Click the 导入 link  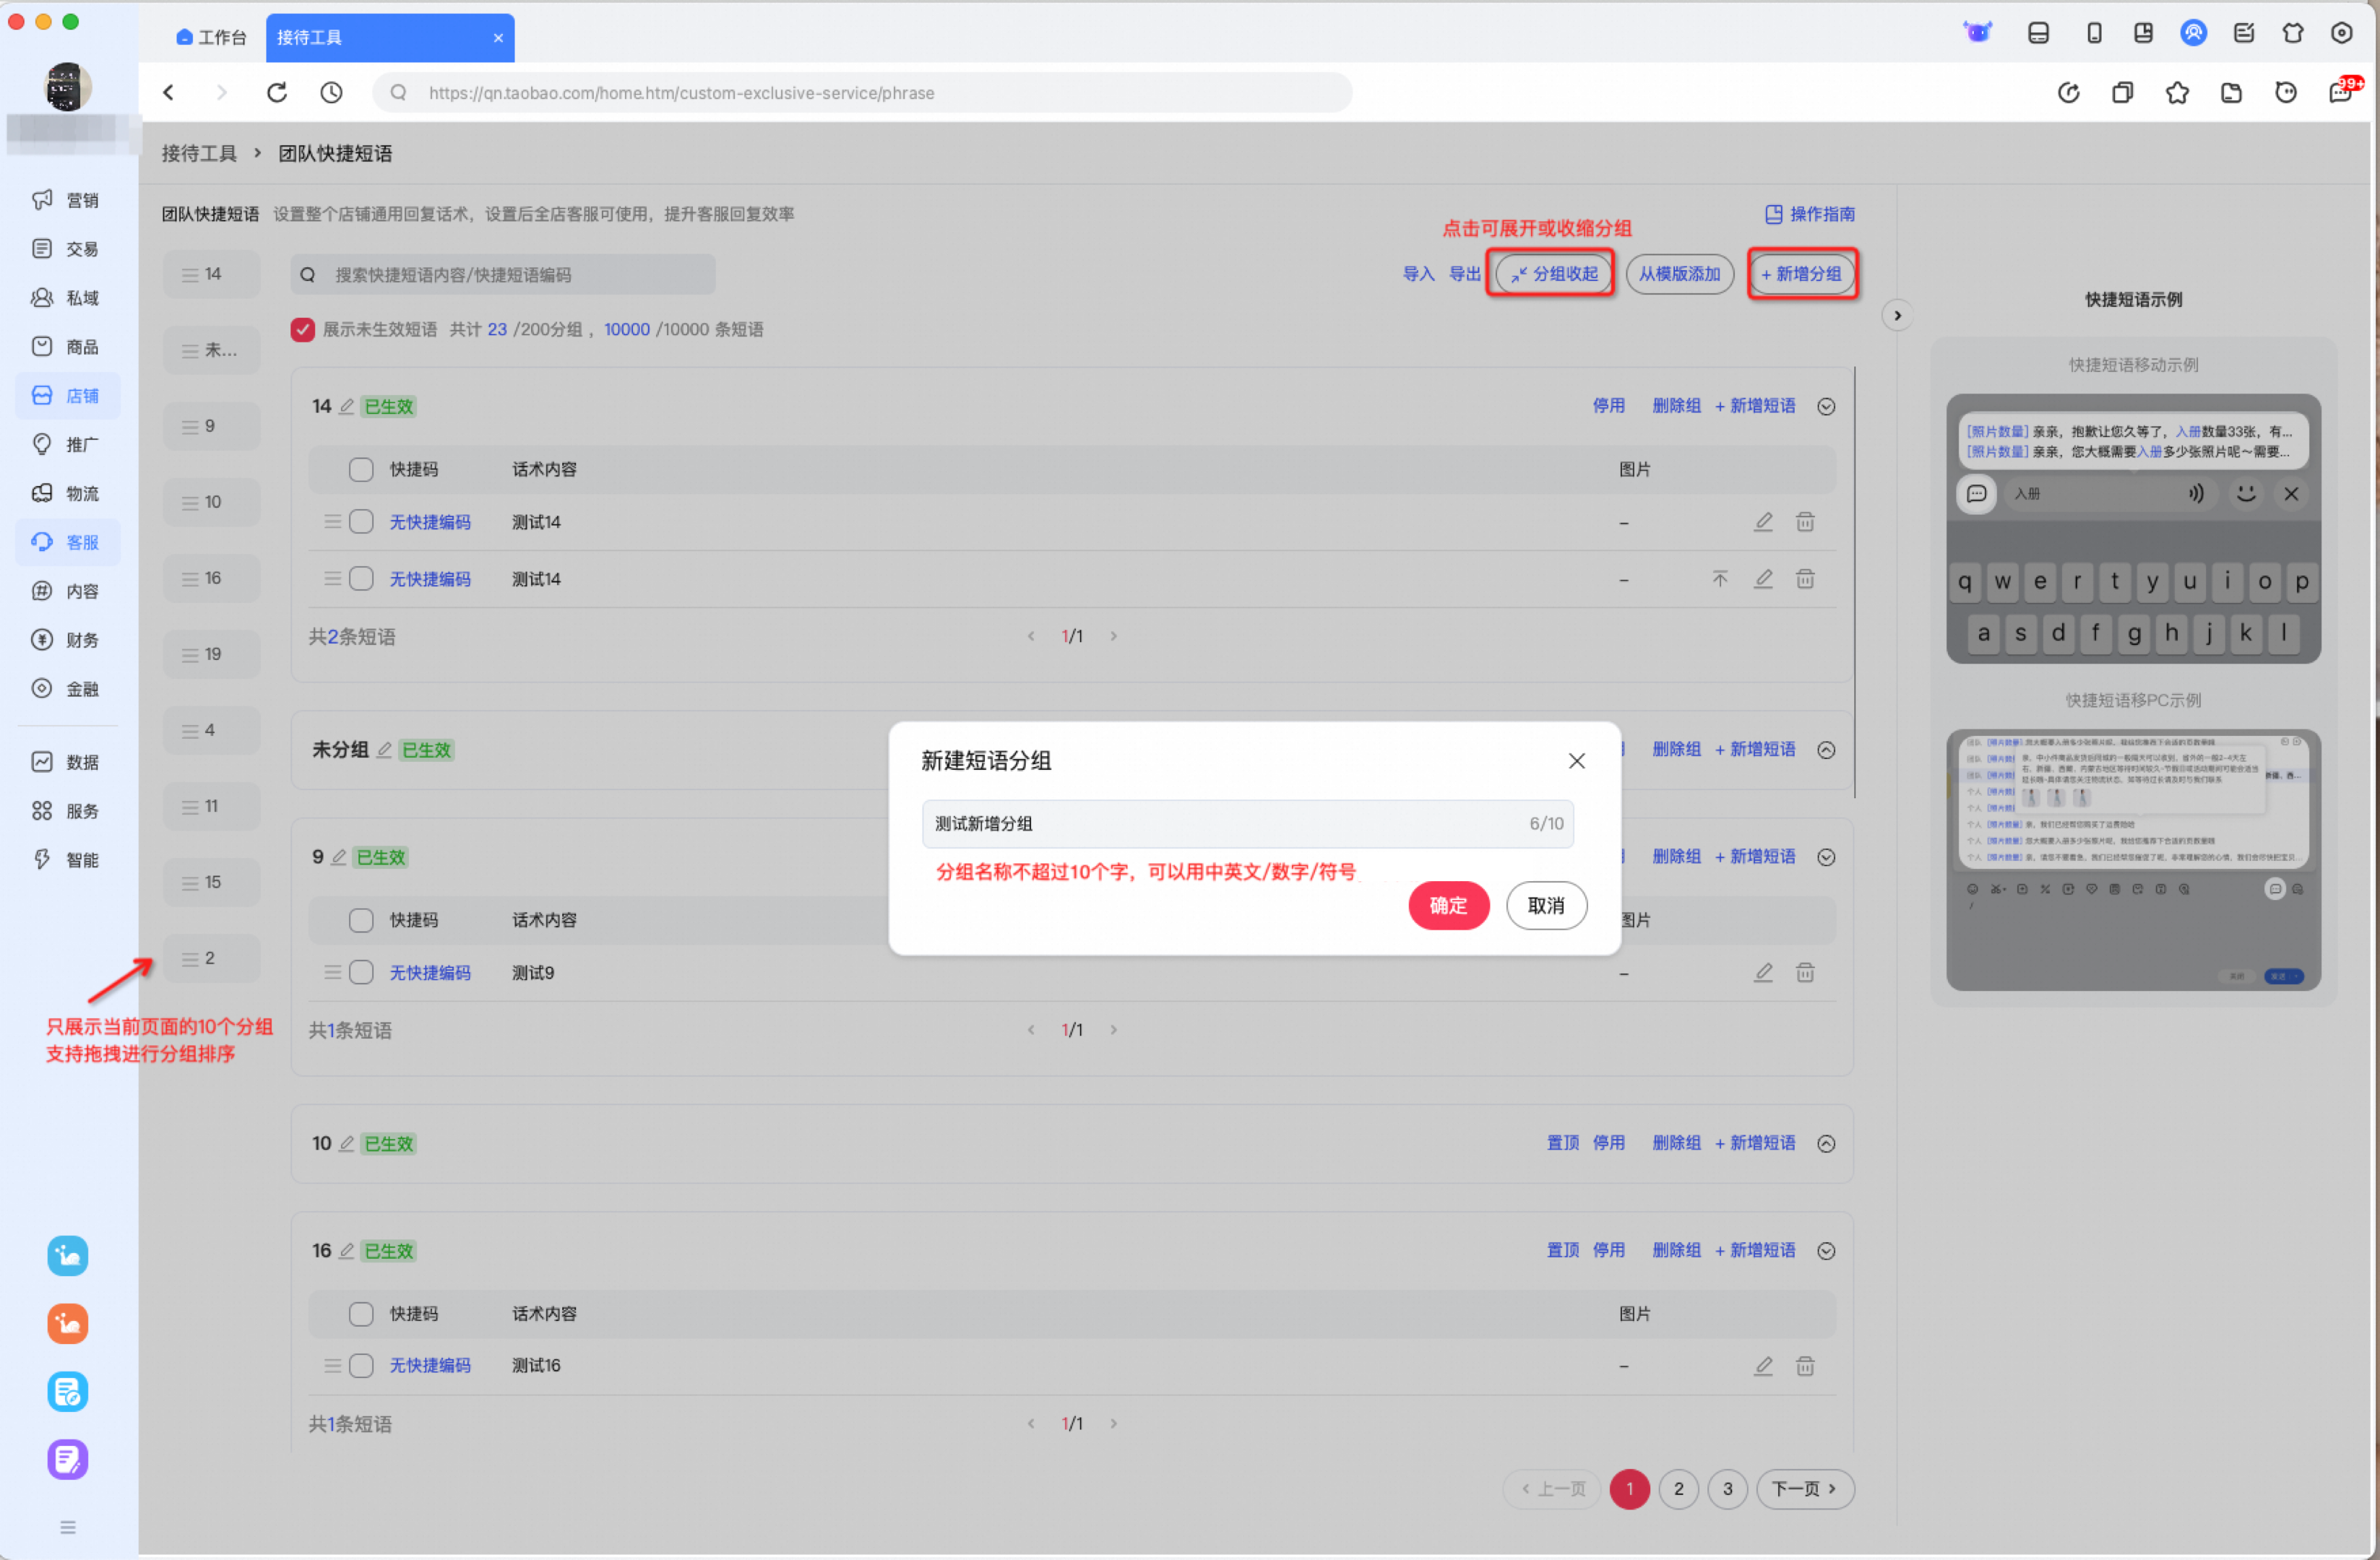(x=1418, y=274)
